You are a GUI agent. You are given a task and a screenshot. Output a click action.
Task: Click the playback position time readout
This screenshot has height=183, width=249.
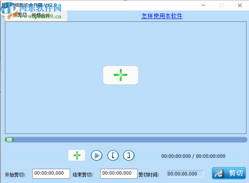pyautogui.click(x=193, y=156)
